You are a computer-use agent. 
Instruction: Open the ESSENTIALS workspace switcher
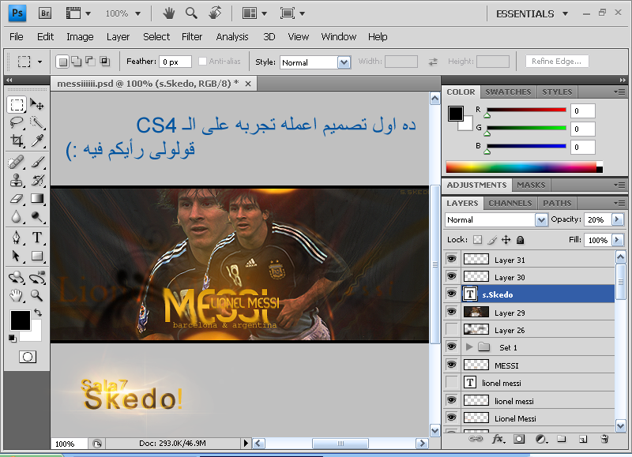[x=532, y=13]
